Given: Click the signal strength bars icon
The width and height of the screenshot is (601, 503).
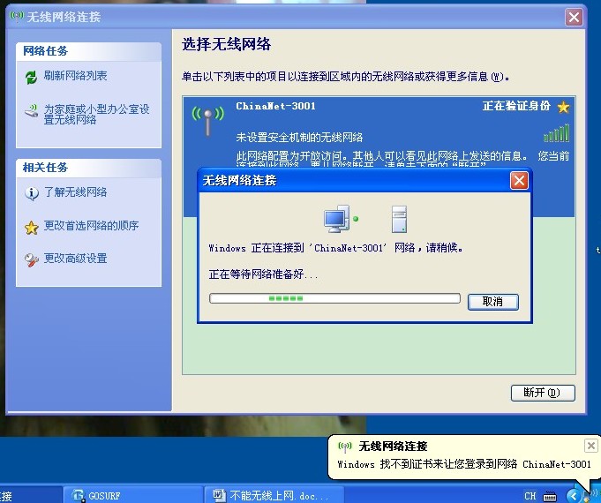Looking at the screenshot, I should pyautogui.click(x=556, y=133).
